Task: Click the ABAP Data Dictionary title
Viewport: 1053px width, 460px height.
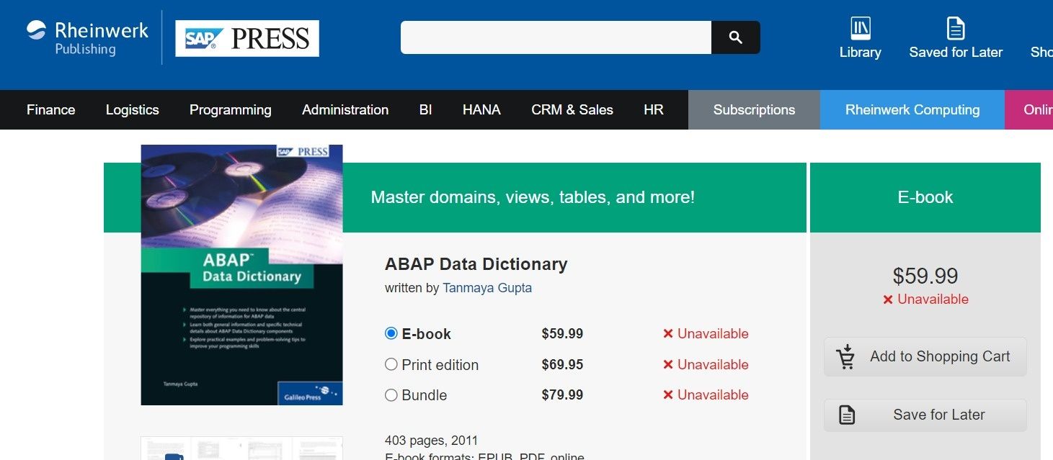Action: (x=476, y=264)
